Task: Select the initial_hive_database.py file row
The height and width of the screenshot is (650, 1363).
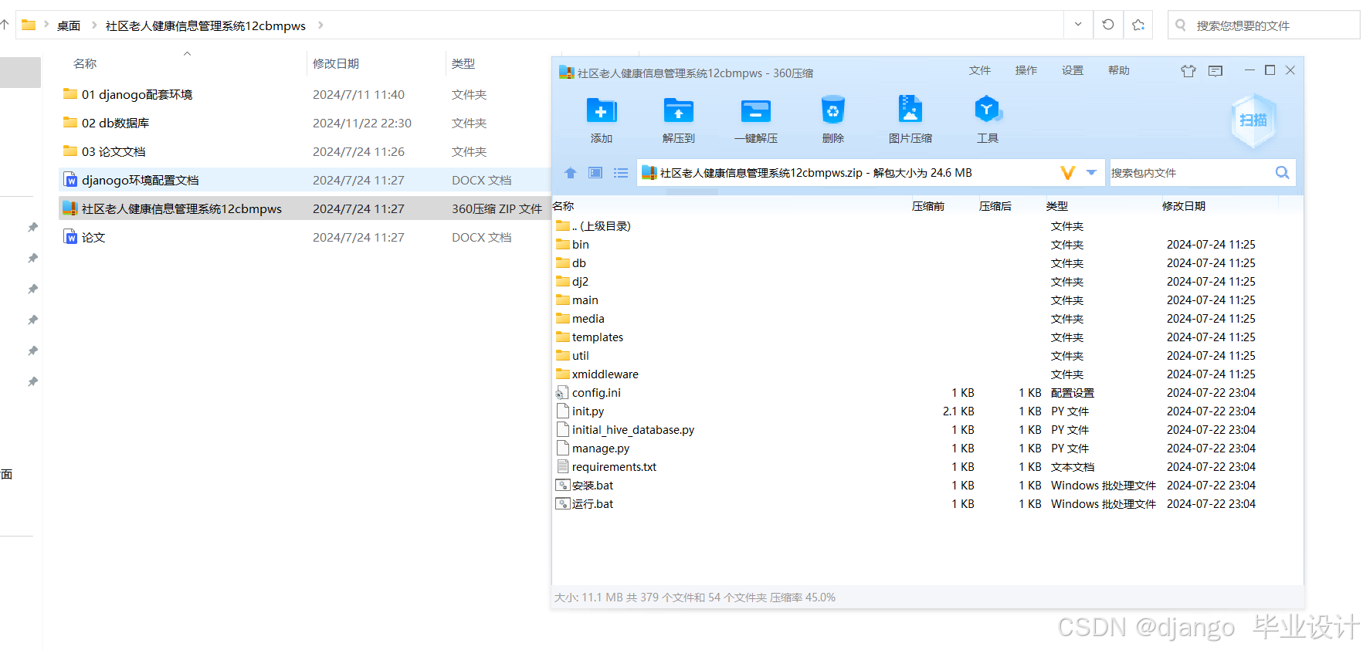Action: (927, 430)
